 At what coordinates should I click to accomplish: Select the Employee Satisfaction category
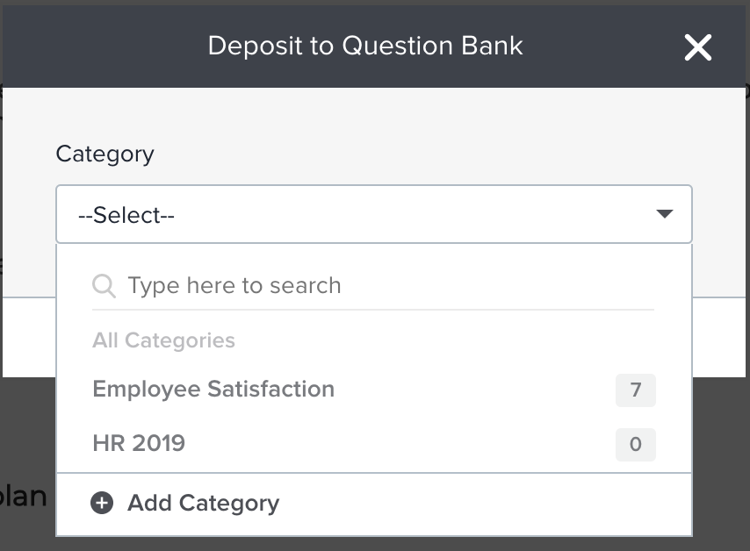(213, 390)
